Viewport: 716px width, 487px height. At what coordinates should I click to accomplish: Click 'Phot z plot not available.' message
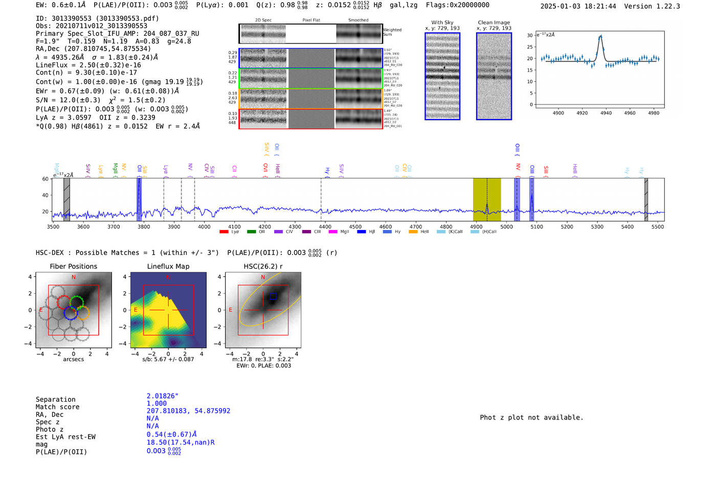click(532, 418)
